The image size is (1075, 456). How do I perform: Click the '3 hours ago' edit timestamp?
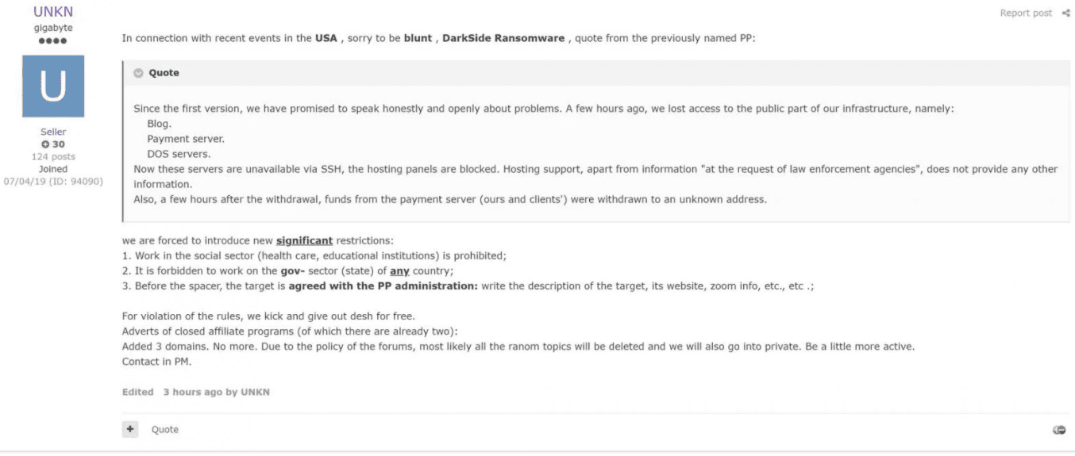[193, 392]
